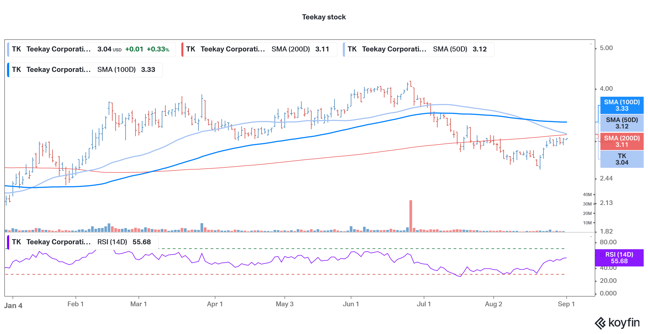Click the Jul 1 date axis label
648x334 pixels.
tap(424, 304)
